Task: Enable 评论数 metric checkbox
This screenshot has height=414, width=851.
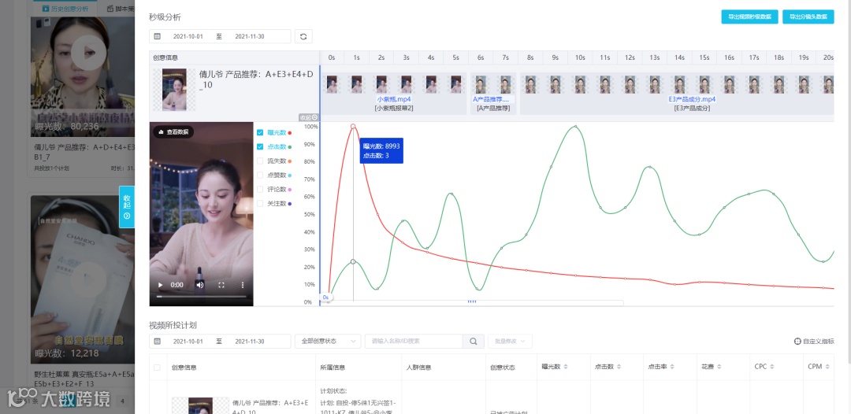Action: 260,189
